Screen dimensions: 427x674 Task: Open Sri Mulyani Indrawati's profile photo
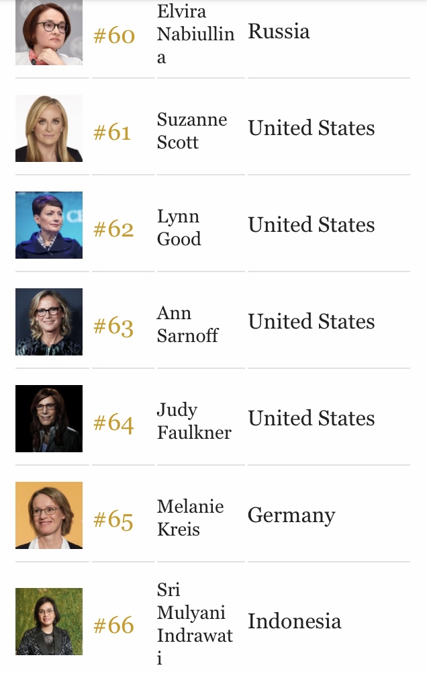(x=49, y=622)
